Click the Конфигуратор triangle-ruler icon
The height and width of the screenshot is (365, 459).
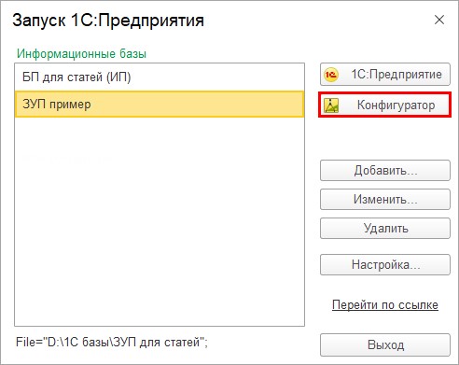[x=331, y=105]
